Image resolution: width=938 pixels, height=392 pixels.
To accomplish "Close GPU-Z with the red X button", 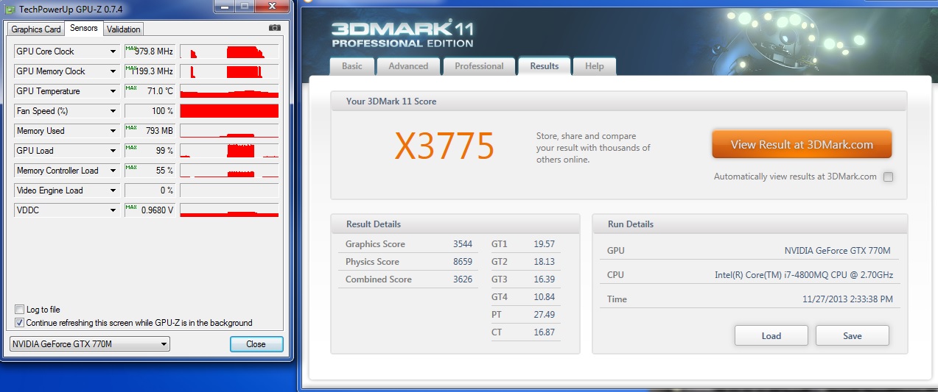I will point(270,6).
